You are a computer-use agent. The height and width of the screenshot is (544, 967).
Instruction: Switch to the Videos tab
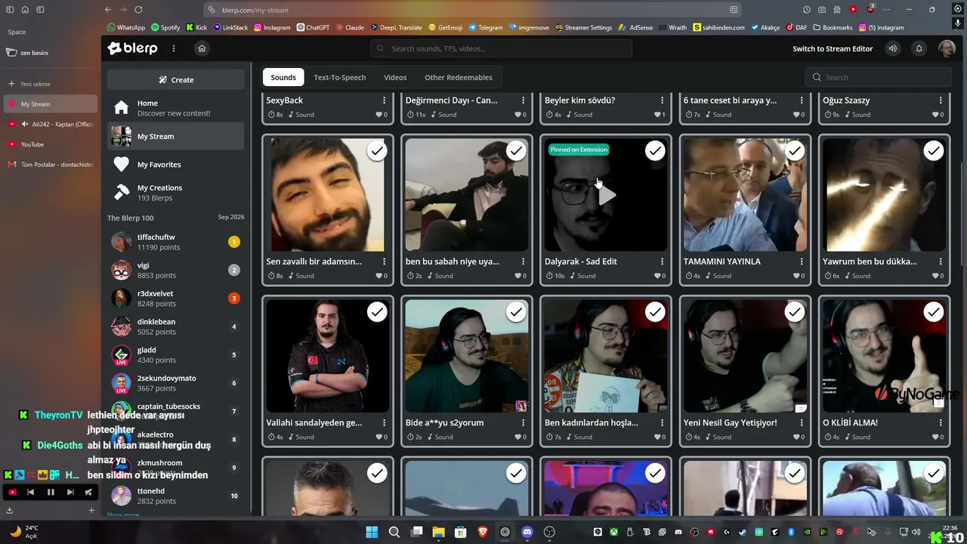pos(395,77)
